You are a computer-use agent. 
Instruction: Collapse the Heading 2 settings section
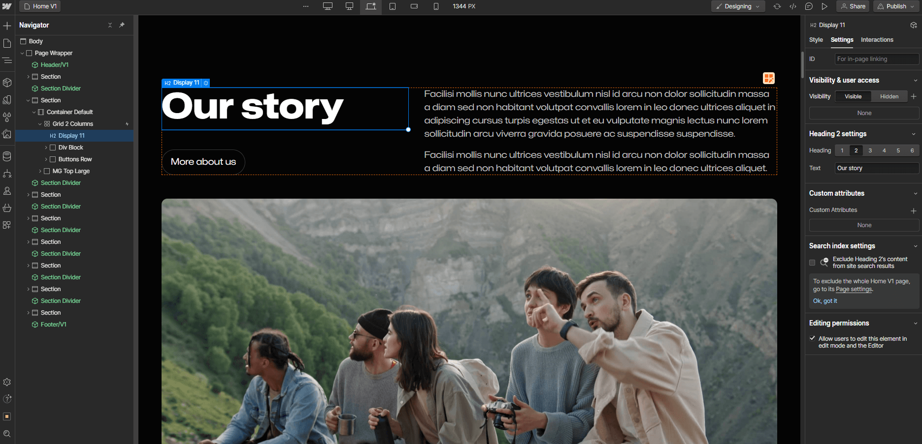[914, 133]
